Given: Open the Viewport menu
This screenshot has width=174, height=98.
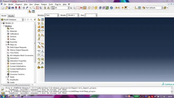Looking at the screenshot, I should click(x=18, y=4).
